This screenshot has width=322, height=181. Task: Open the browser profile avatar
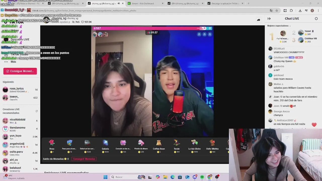[x=312, y=11]
